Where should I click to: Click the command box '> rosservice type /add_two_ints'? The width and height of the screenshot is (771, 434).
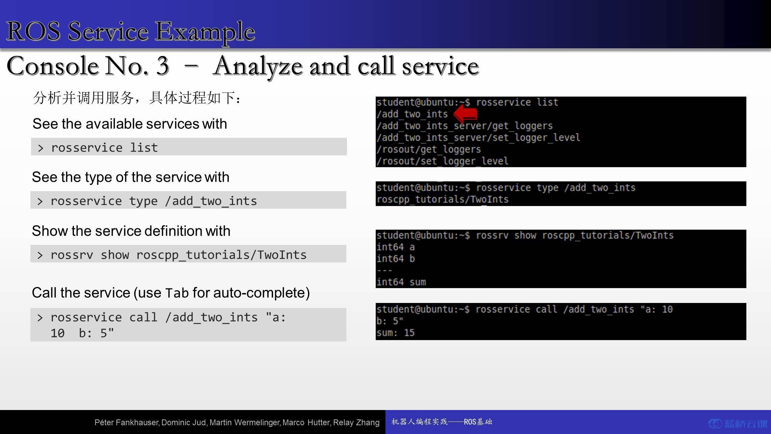pos(188,200)
